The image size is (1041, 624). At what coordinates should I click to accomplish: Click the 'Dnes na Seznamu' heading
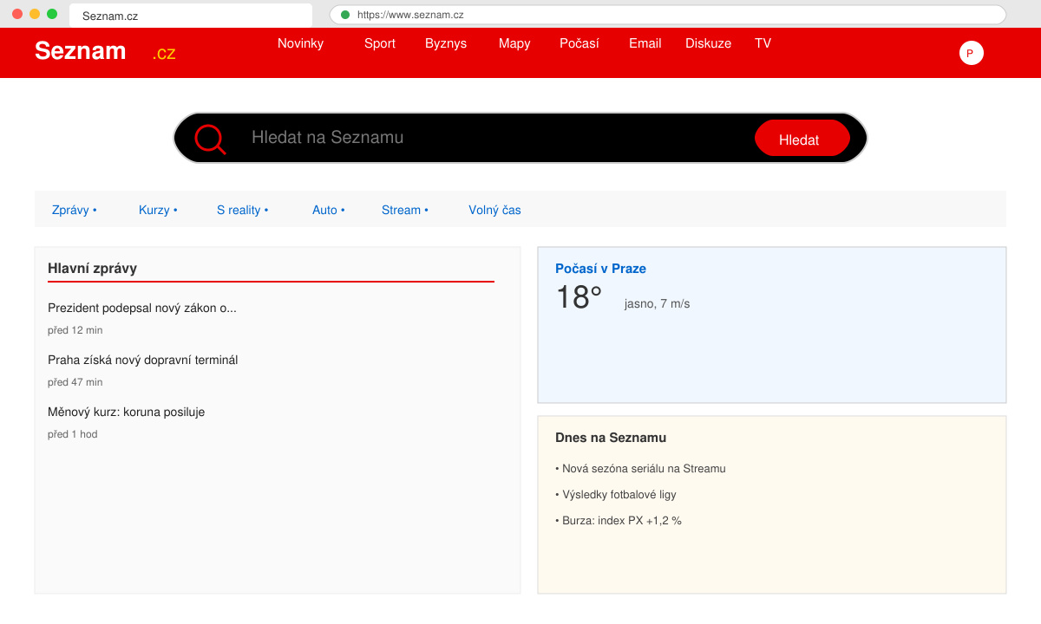point(611,439)
